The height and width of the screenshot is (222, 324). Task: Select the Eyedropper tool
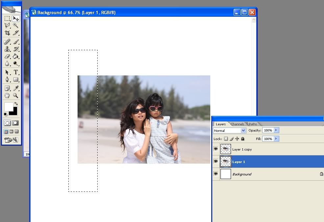click(15, 88)
